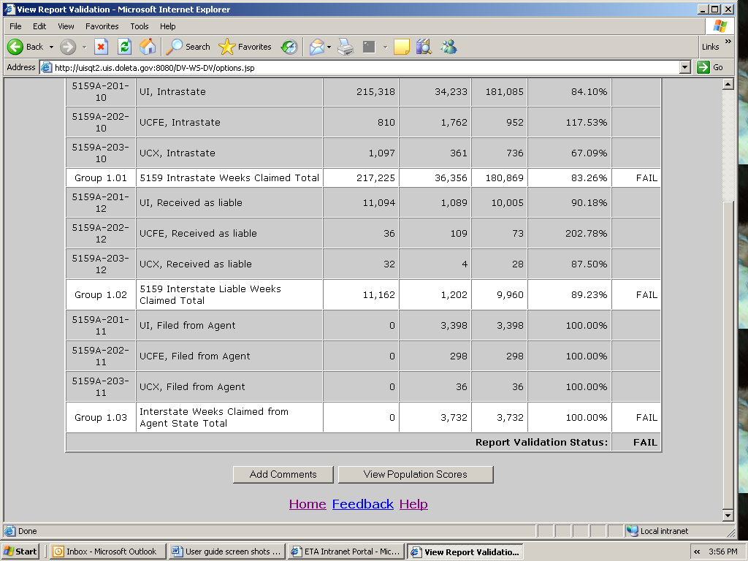Switch to ETA Intranet Portal taskbar item
The height and width of the screenshot is (561, 748).
tap(347, 552)
